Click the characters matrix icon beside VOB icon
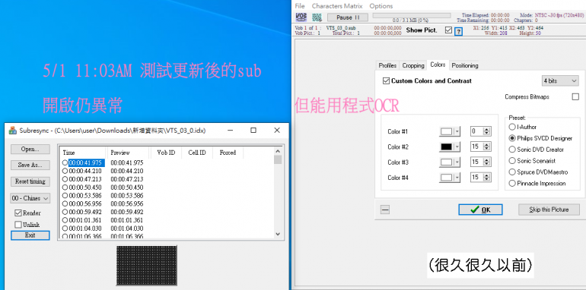Screen dimensions: 586x290 (x=317, y=17)
